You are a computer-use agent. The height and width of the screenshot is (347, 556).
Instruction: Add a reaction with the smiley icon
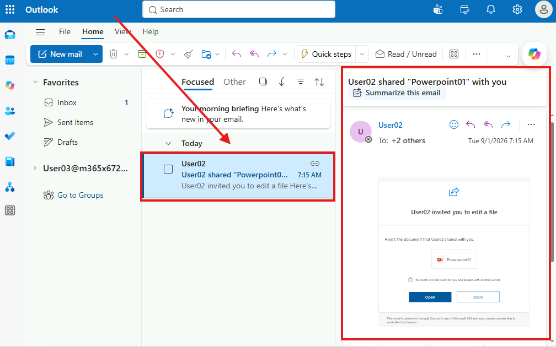point(454,124)
